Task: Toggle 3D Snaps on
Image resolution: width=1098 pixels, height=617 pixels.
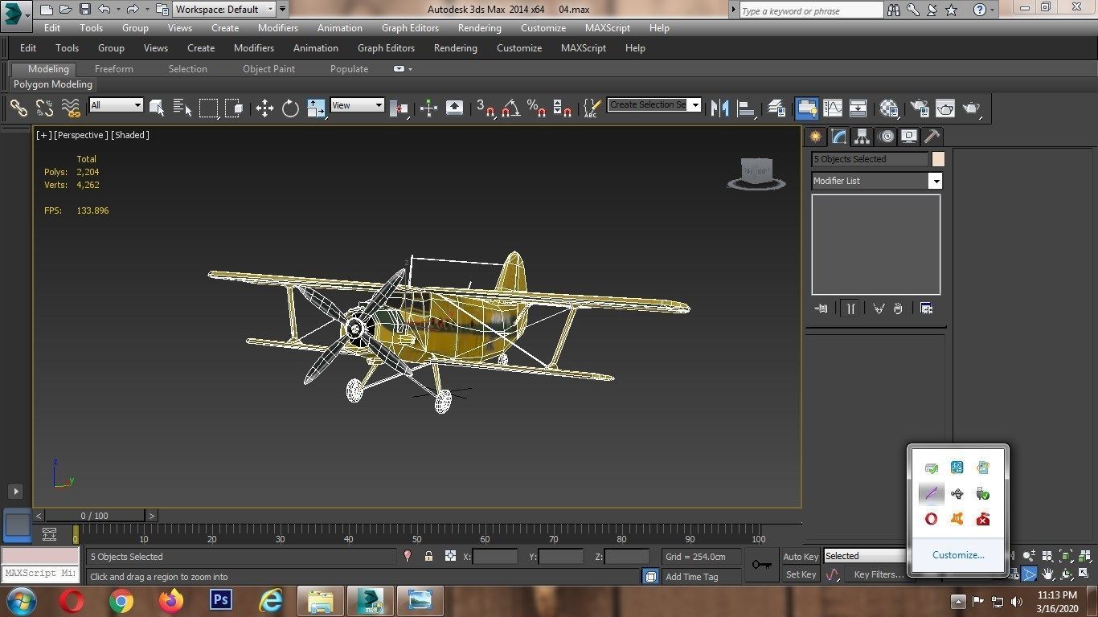Action: [x=485, y=108]
